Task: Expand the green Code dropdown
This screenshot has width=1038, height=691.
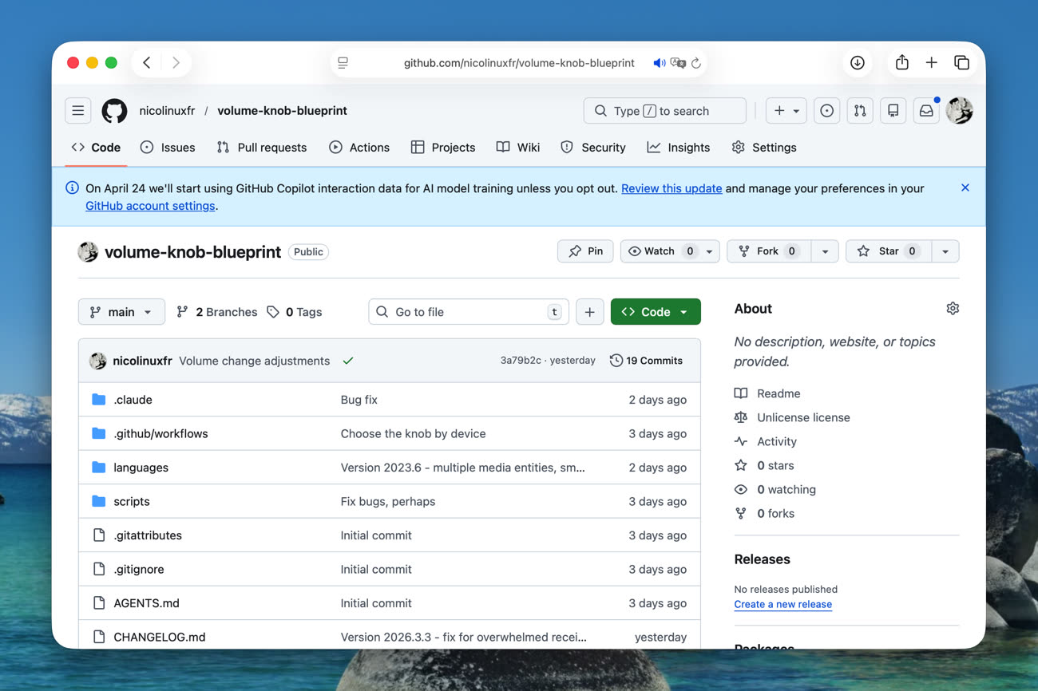Action: coord(655,312)
